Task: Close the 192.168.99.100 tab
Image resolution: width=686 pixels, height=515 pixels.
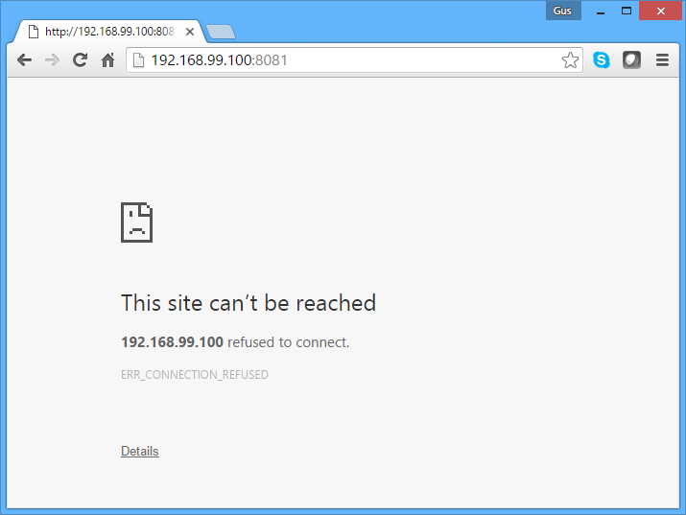Action: tap(190, 32)
